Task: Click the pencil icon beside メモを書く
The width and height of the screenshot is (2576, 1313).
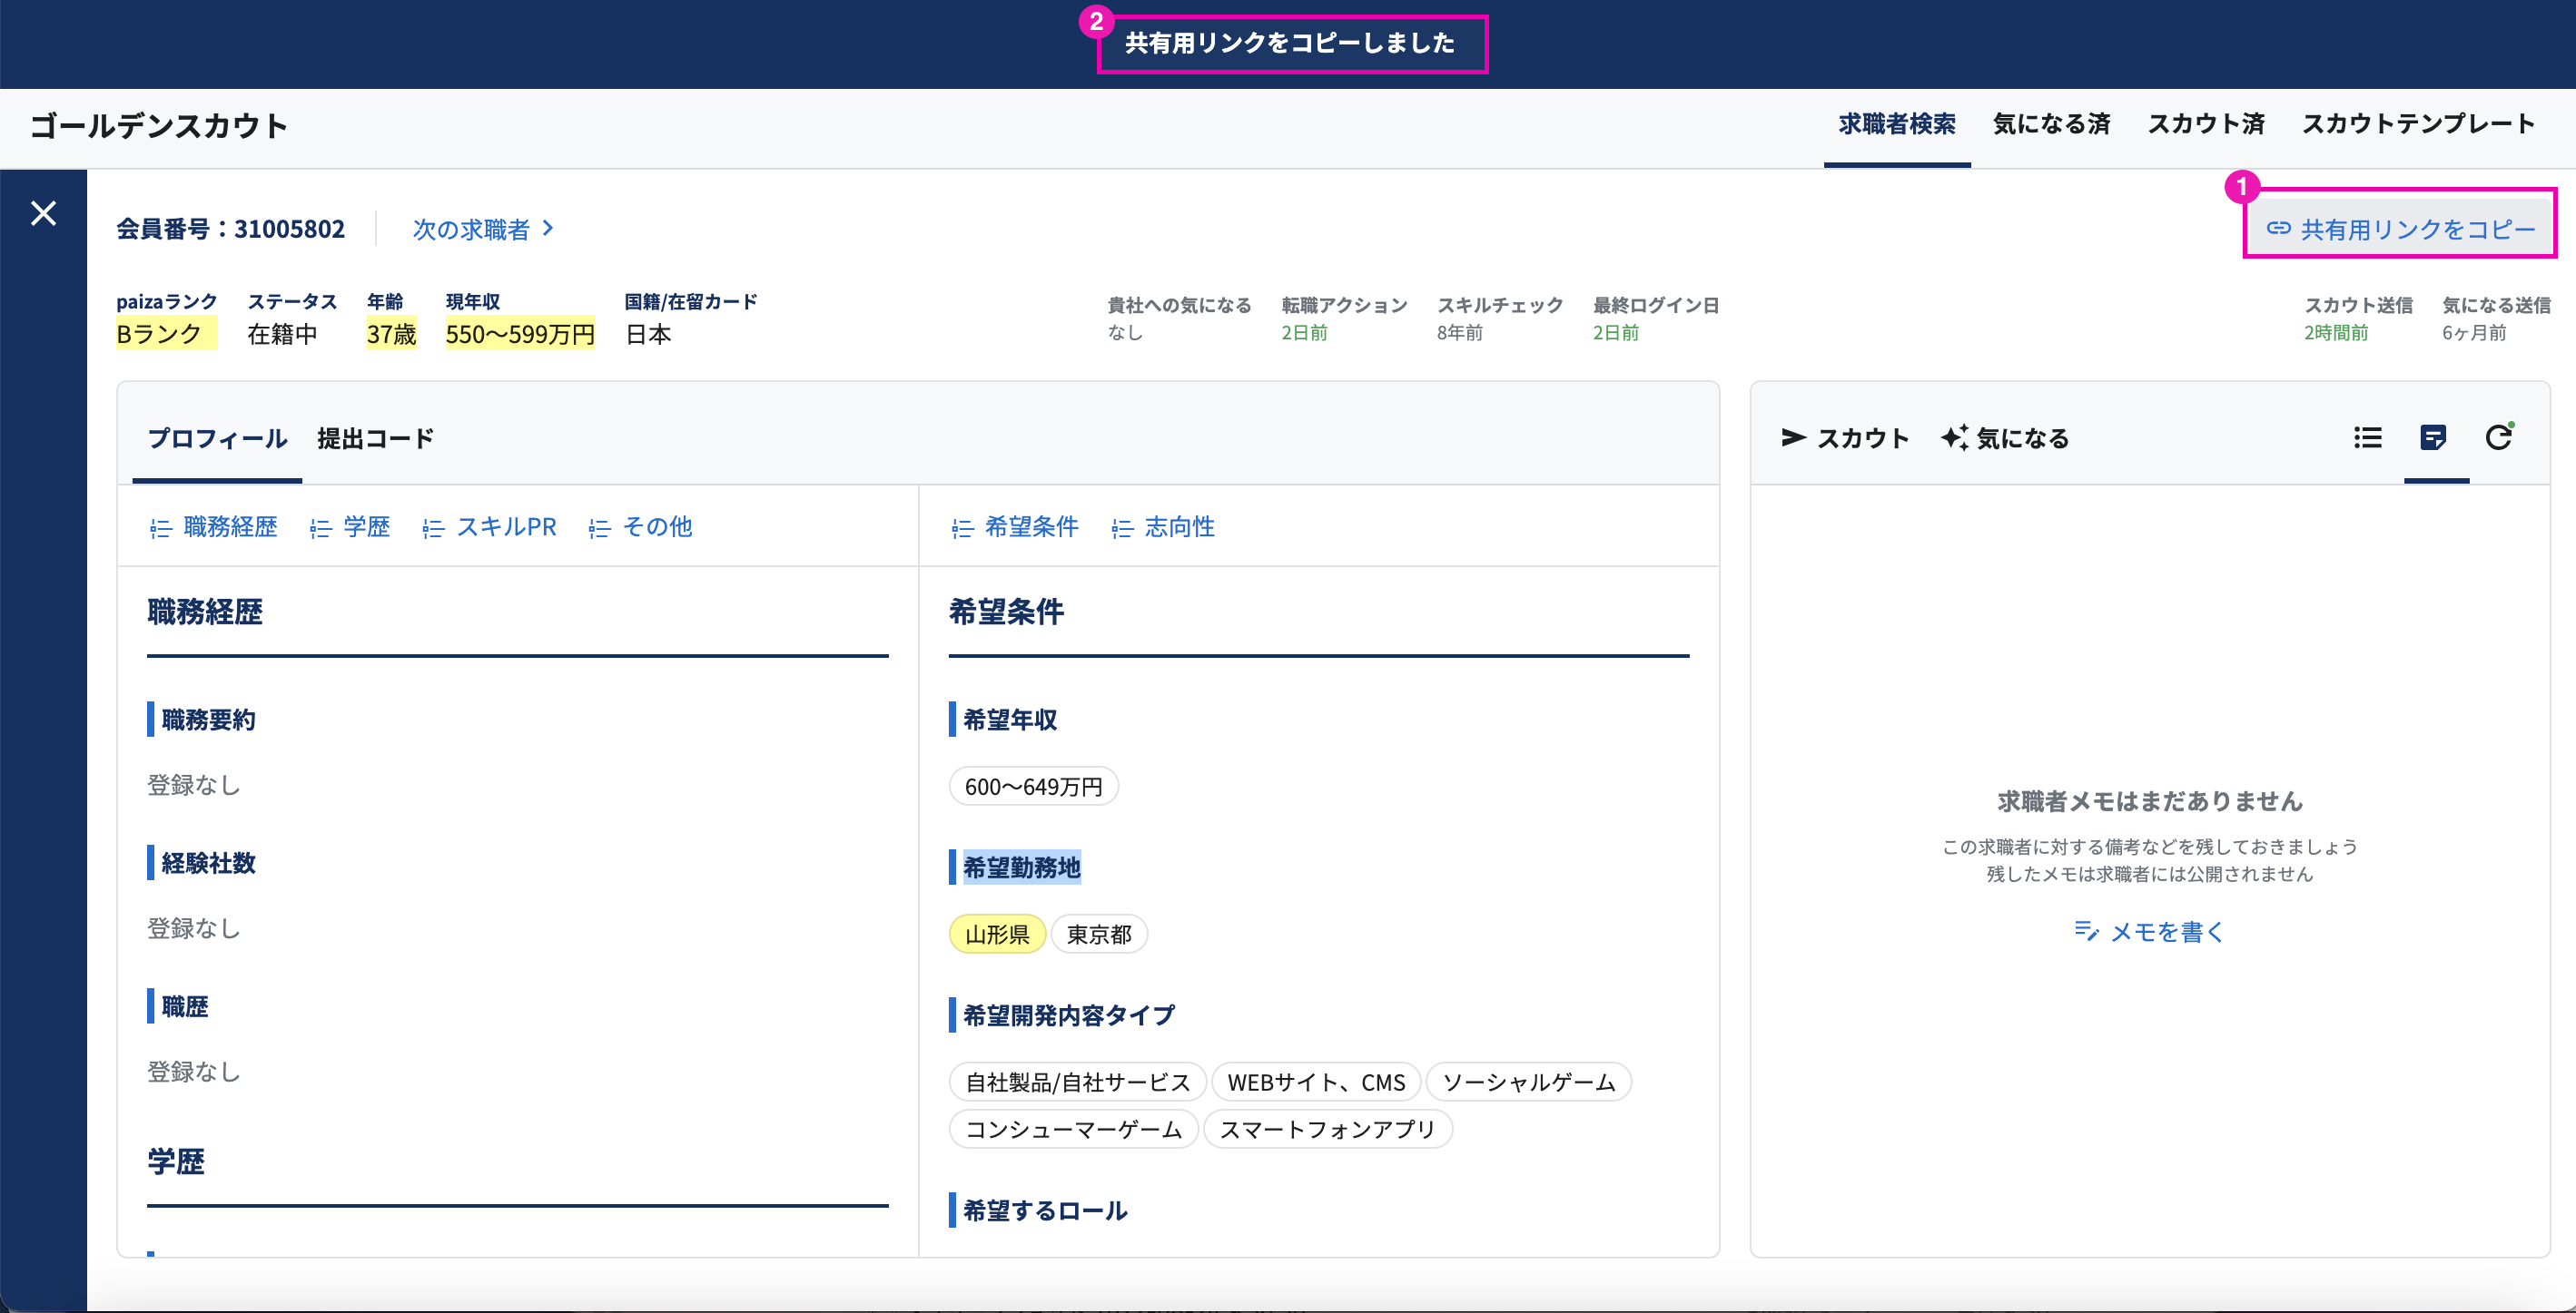Action: tap(2086, 931)
